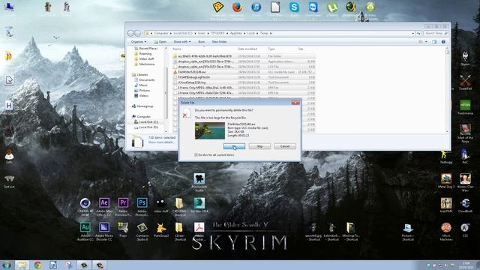The image size is (480, 270).
Task: Select the Skype icon at desktop top
Action: pyautogui.click(x=294, y=7)
